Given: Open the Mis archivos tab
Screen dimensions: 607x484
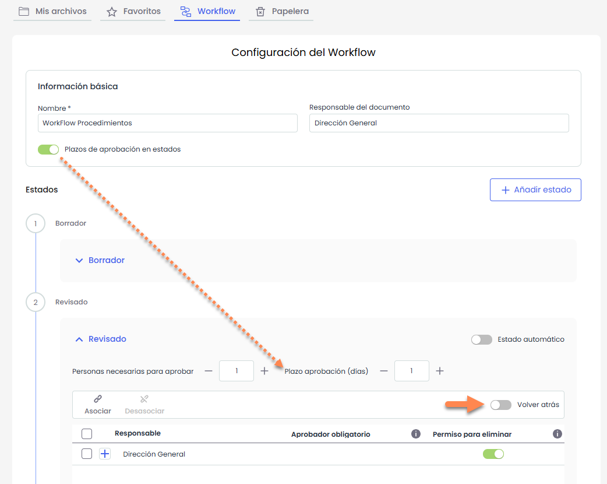Looking at the screenshot, I should click(x=52, y=11).
